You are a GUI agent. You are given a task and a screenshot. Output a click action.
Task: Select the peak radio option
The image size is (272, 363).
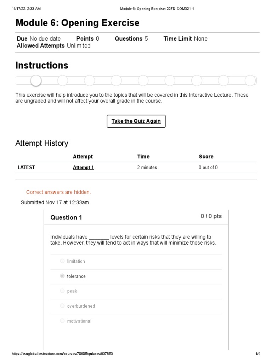(62, 291)
